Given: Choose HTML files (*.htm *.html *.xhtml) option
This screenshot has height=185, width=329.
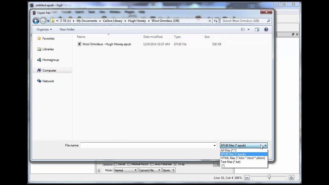Looking at the screenshot, I should coord(244,158).
